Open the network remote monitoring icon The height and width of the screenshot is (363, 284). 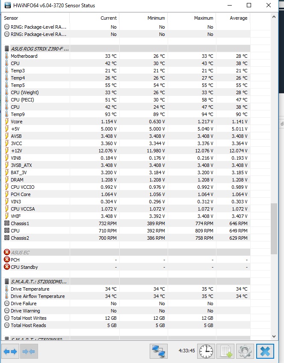[158, 351]
